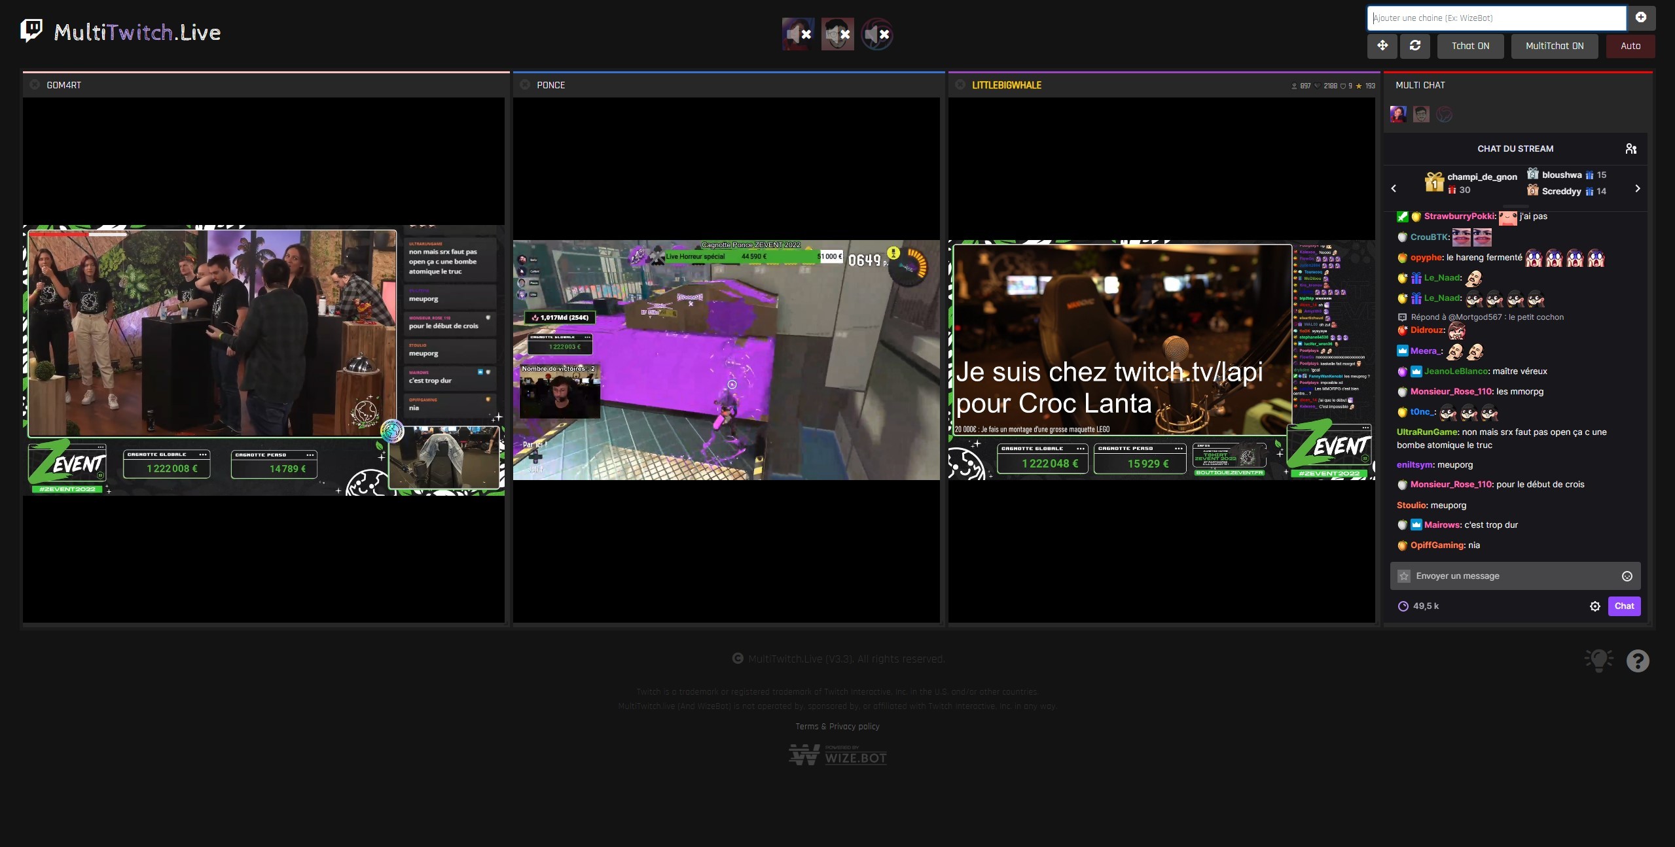Click top gifter name 'champi_de_gnon'

1482,177
